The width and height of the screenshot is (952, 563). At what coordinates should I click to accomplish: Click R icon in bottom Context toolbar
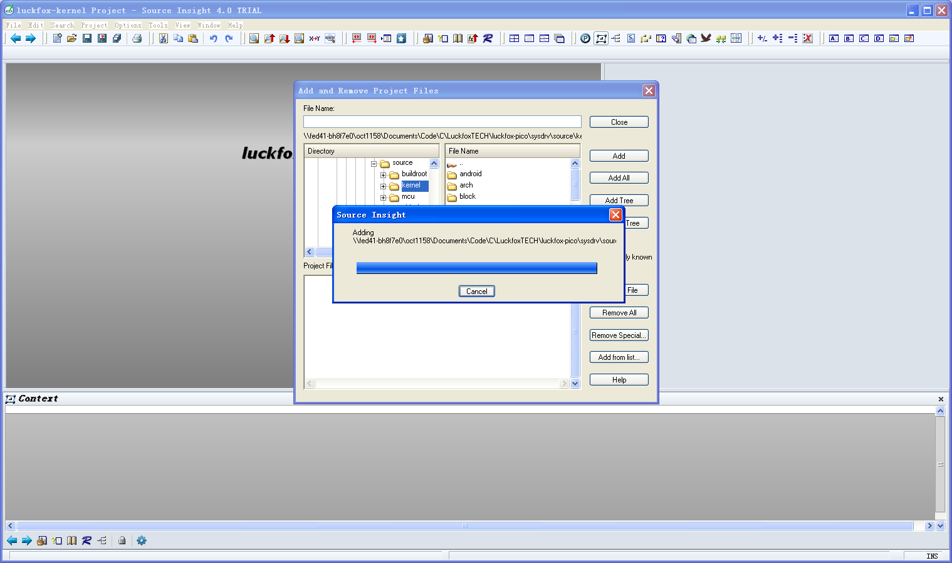[x=86, y=540]
